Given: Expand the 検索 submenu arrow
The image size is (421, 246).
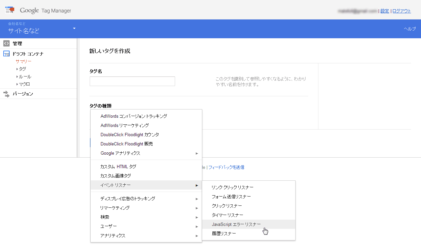Looking at the screenshot, I should pos(197,217).
